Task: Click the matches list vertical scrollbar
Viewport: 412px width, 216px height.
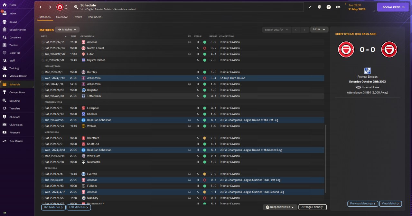Action: point(326,159)
